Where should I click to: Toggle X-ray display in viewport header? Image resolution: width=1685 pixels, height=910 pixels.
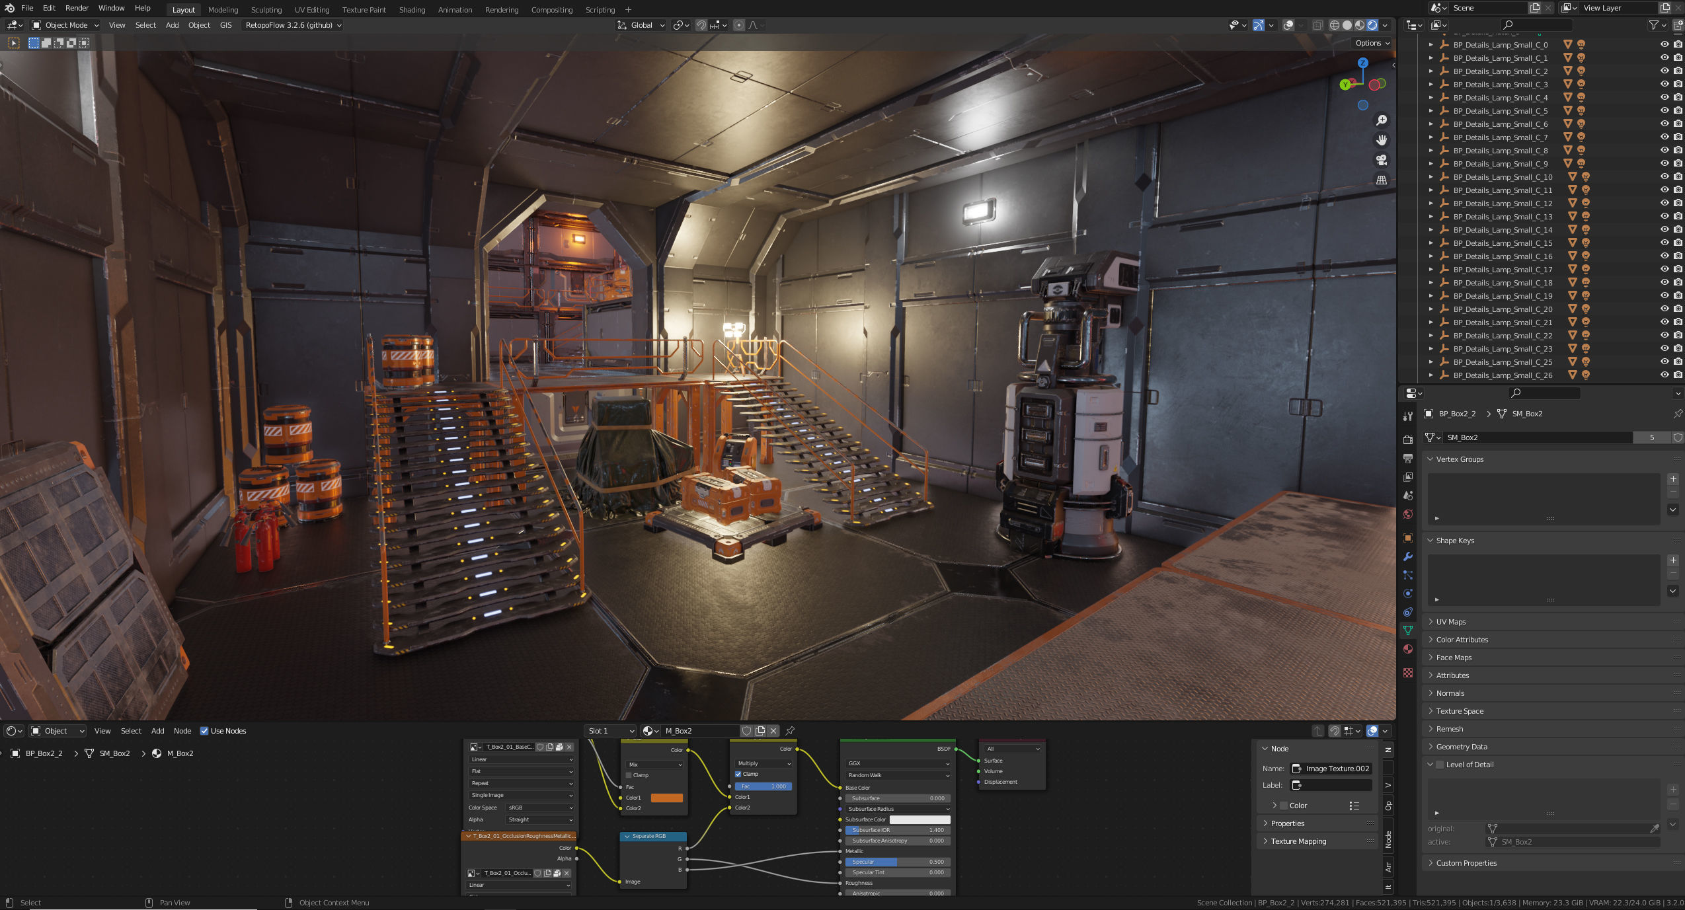click(1317, 25)
